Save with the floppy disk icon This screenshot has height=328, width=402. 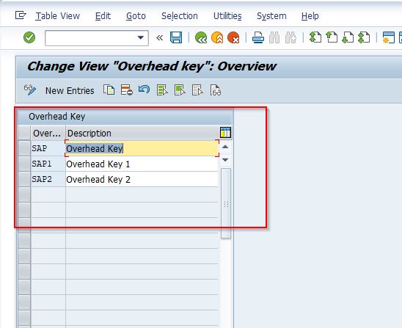tap(176, 37)
